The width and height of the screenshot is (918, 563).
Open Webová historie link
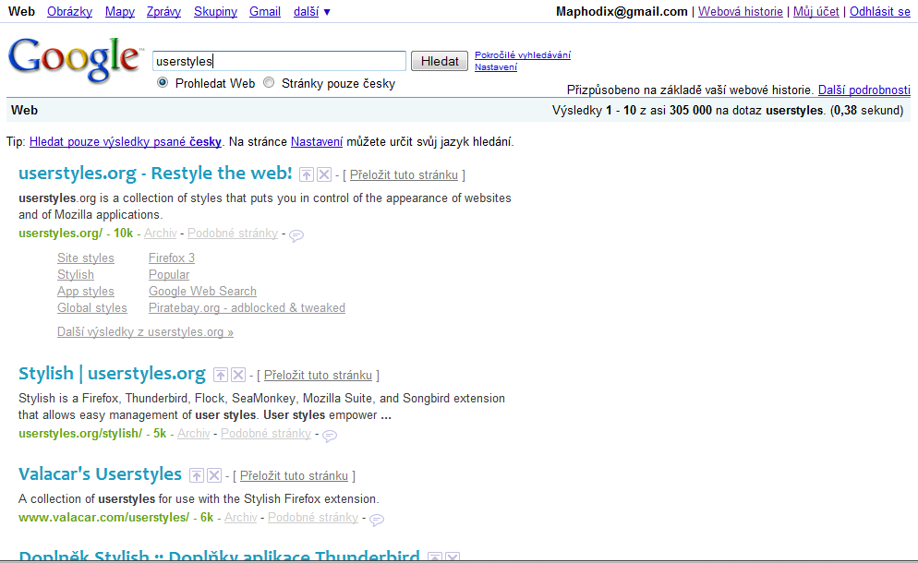coord(741,12)
